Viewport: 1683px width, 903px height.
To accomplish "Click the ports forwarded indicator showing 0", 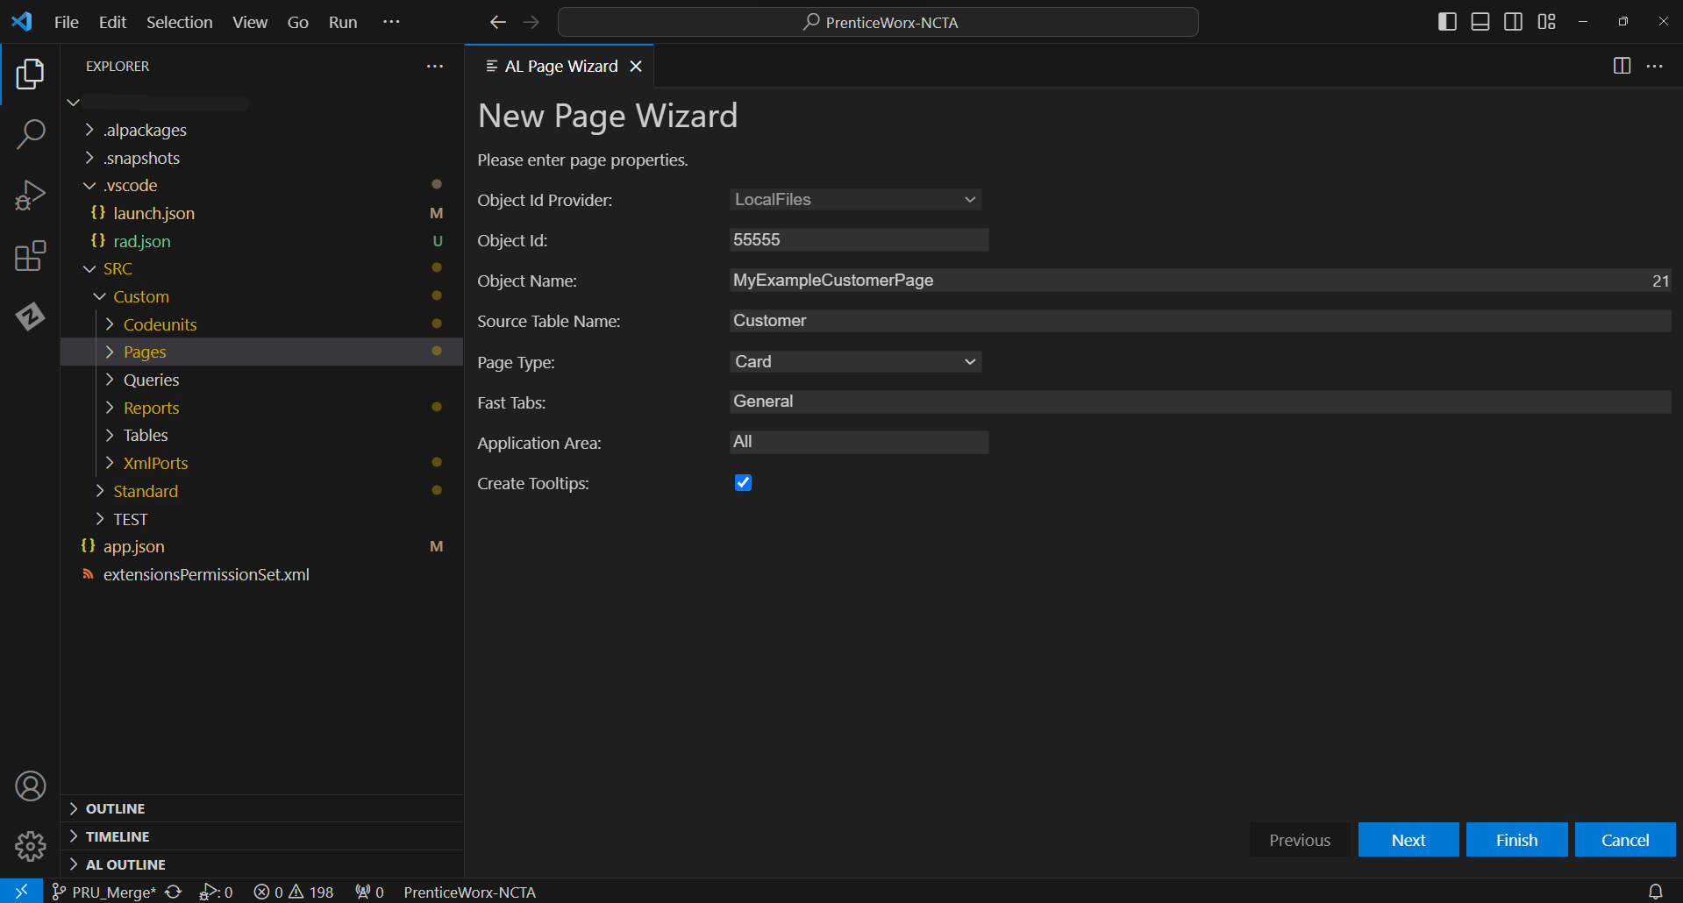I will (x=369, y=892).
